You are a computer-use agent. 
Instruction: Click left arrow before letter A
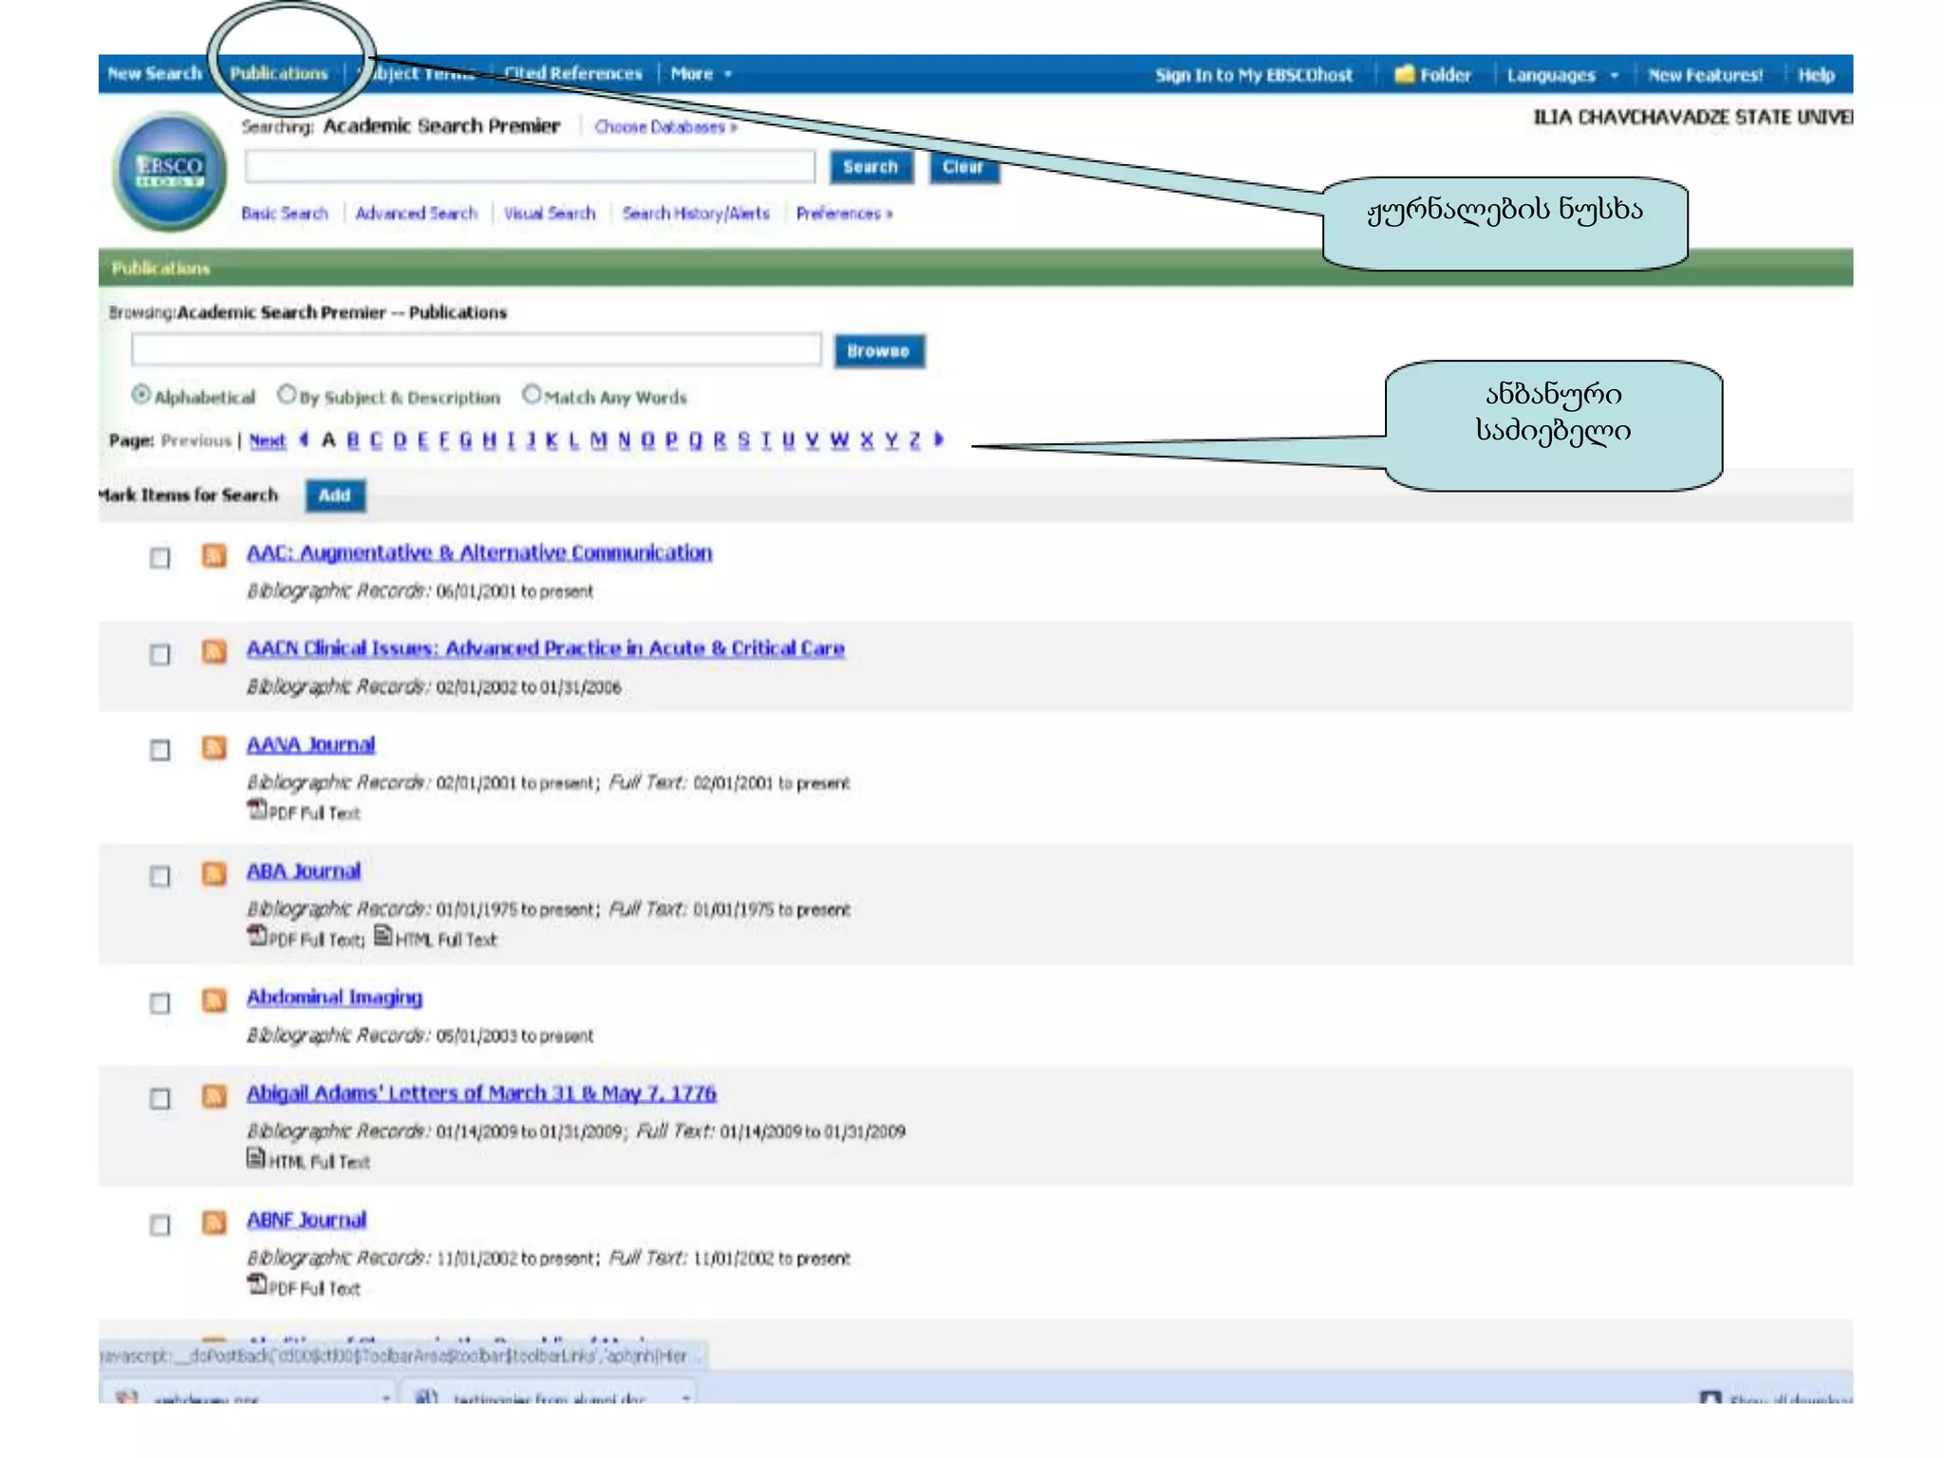[x=304, y=439]
